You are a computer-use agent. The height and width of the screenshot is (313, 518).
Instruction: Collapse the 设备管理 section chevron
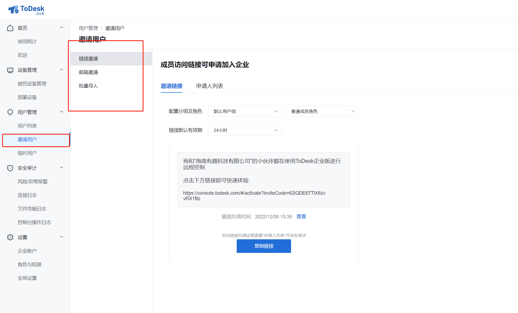tap(62, 70)
